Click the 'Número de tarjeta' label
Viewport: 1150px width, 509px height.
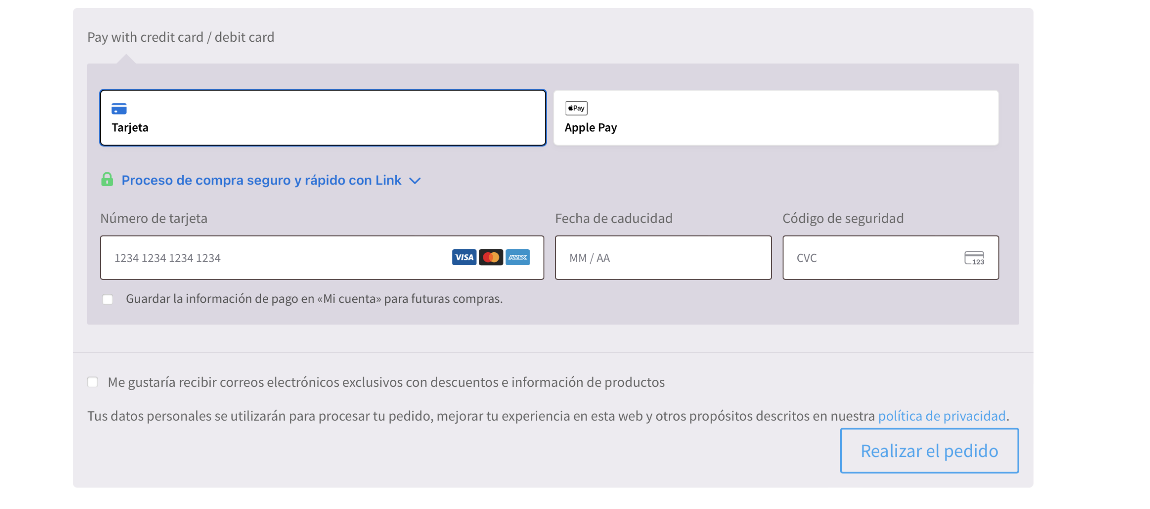point(154,218)
